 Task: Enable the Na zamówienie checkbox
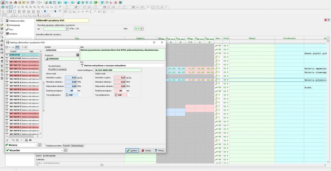coord(46,66)
